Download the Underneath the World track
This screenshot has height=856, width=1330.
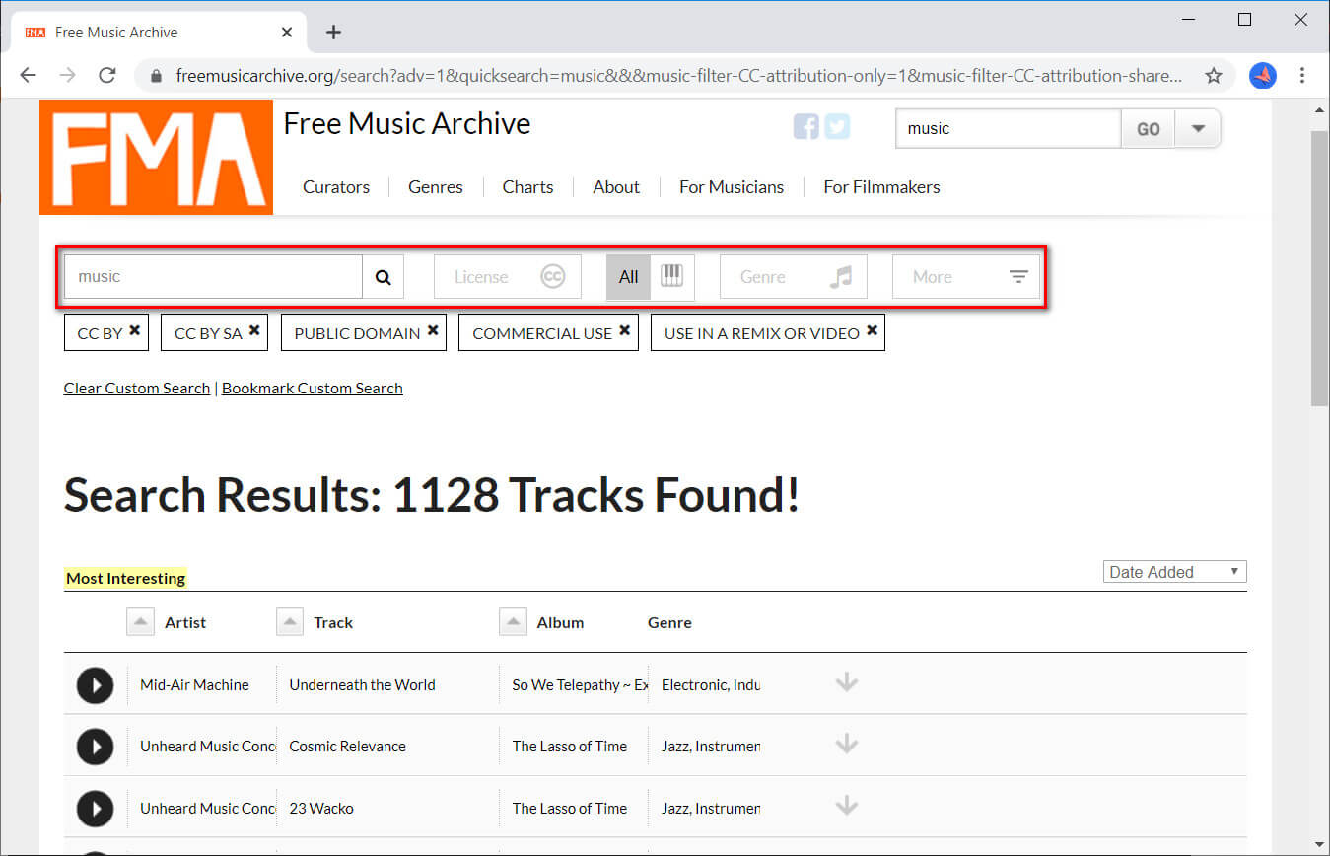coord(846,681)
